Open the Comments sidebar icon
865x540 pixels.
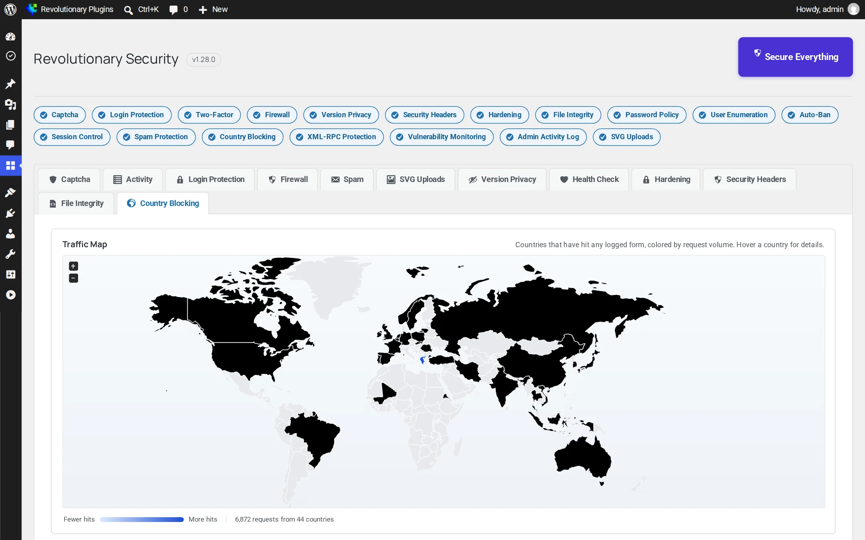coord(10,145)
